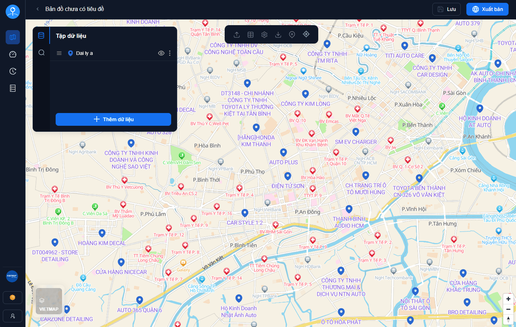Click the blue pin above DT004962 - STORE DETAILING
Viewport: 516px width, 327px height.
point(55,242)
